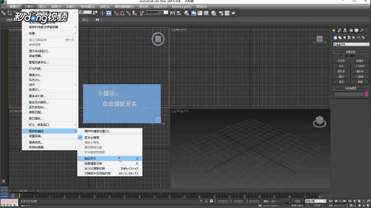The width and height of the screenshot is (371, 208).
Task: Collapse the Name and Color rollout header
Action: point(351,88)
